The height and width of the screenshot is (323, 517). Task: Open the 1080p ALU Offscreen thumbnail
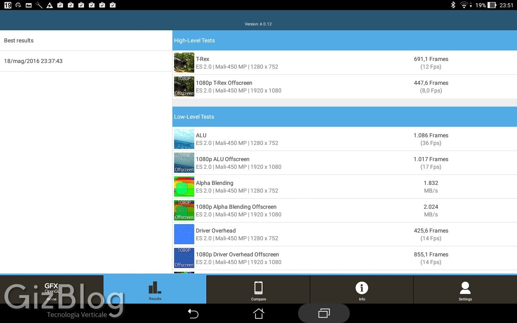pyautogui.click(x=184, y=163)
